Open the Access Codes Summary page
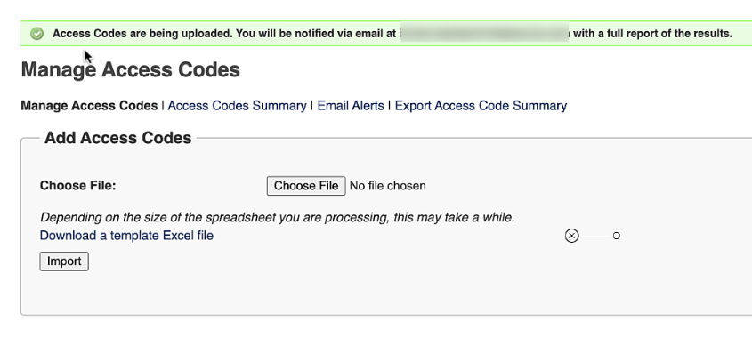Image resolution: width=752 pixels, height=346 pixels. click(x=237, y=106)
